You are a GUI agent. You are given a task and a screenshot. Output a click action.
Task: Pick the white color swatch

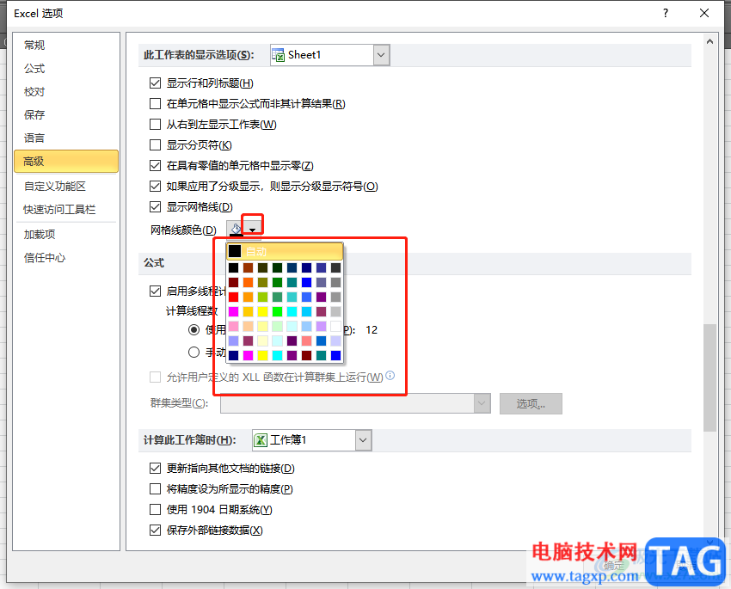[335, 326]
